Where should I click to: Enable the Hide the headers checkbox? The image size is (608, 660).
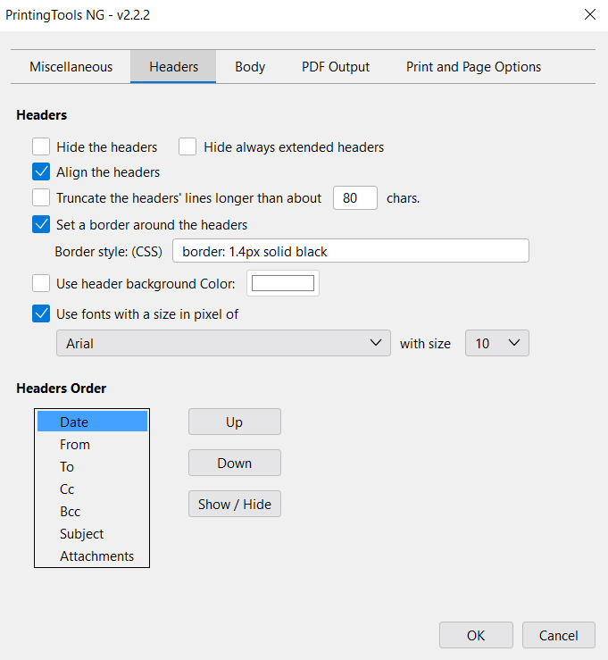coord(41,146)
